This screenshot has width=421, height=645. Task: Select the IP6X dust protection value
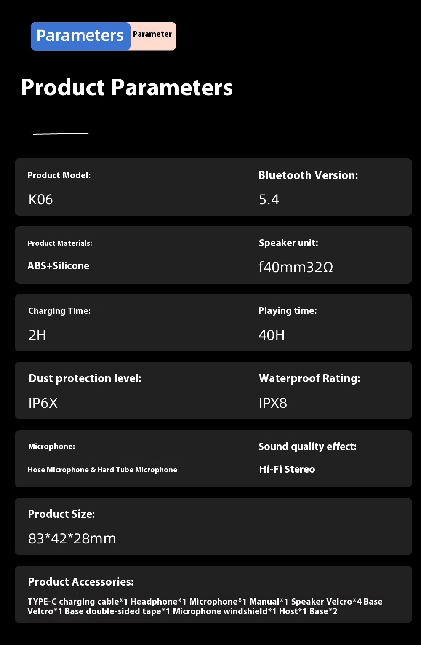pos(43,403)
